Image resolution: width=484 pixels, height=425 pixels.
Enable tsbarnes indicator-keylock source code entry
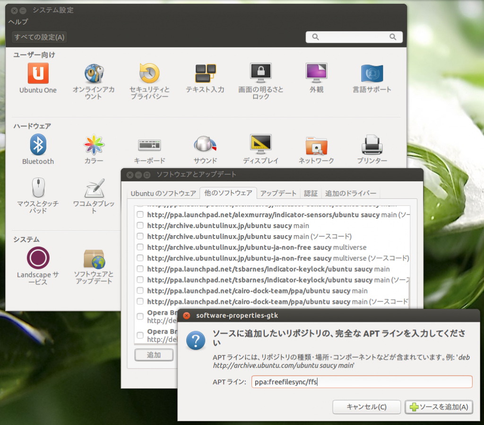pyautogui.click(x=140, y=279)
